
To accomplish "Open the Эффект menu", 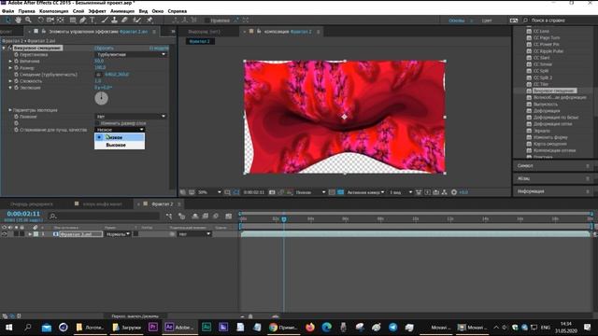I will [97, 11].
